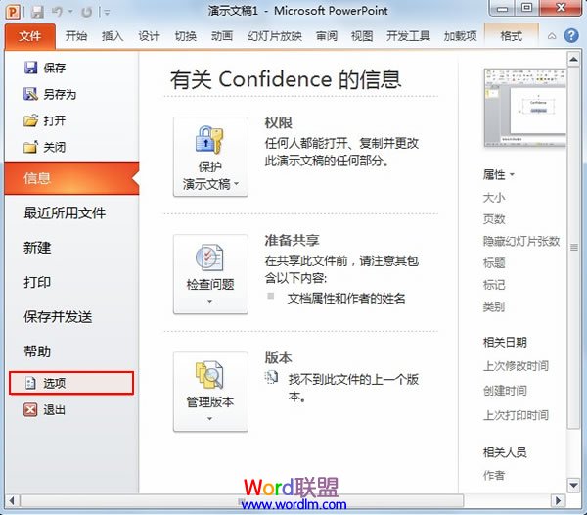Choose 另存为 in the File menu
Image resolution: width=587 pixels, height=515 pixels.
tap(60, 94)
